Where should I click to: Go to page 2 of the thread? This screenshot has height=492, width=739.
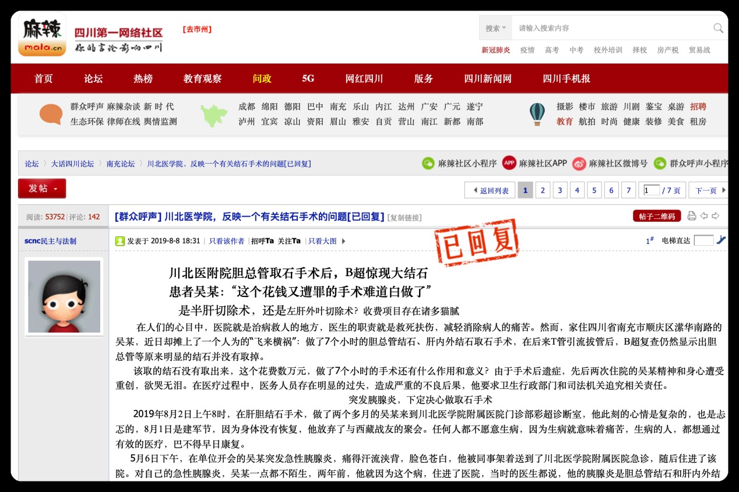click(x=543, y=190)
